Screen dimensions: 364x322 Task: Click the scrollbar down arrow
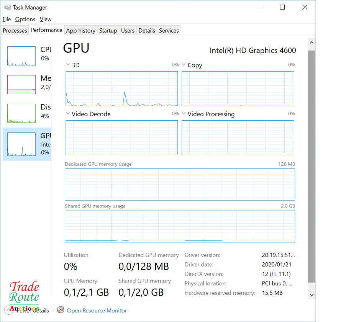tap(312, 295)
